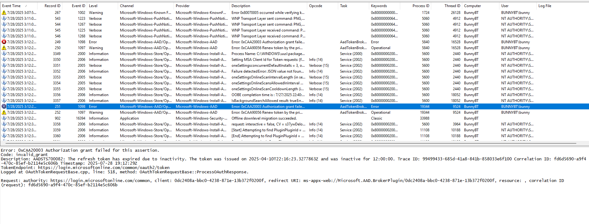Select 'Error 0x80070005 occurred while verifying' description
Image resolution: width=589 pixels, height=224 pixels.
[268, 13]
